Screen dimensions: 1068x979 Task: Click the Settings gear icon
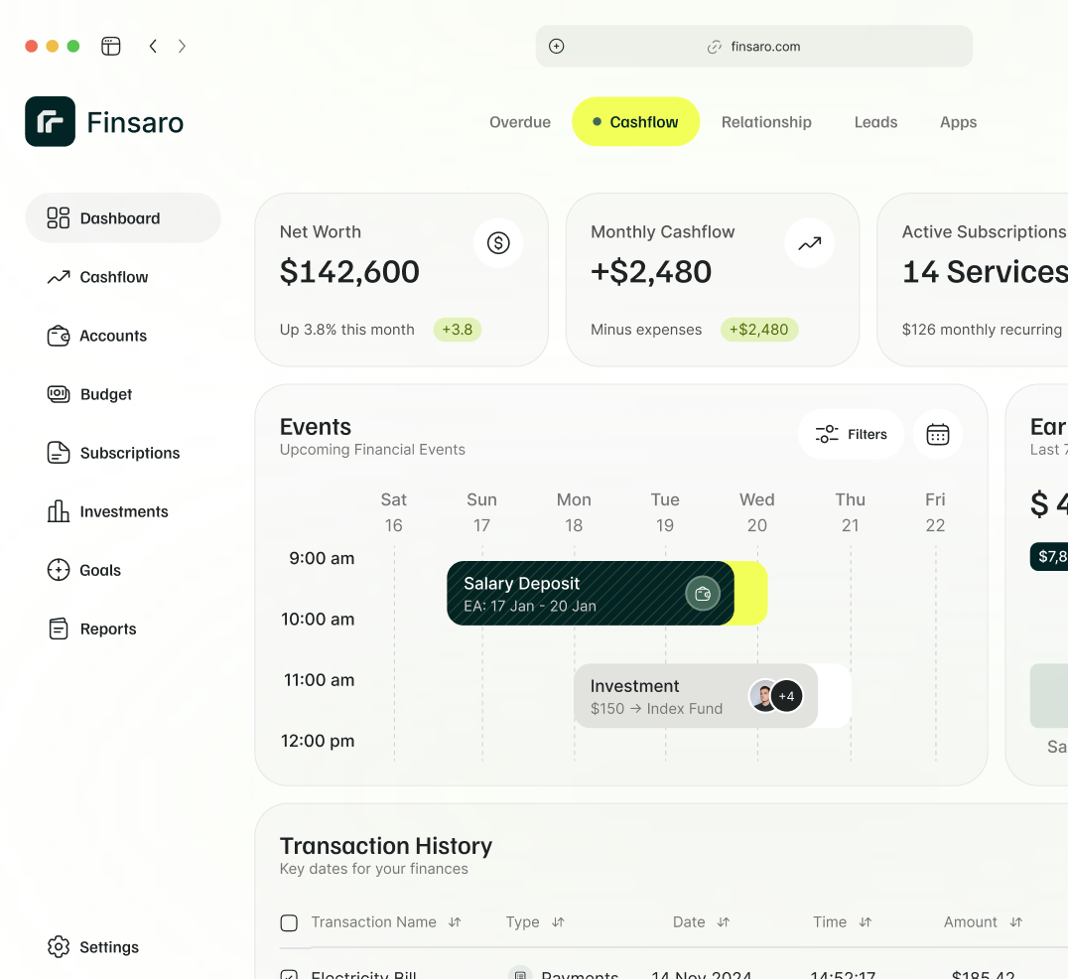coord(58,946)
